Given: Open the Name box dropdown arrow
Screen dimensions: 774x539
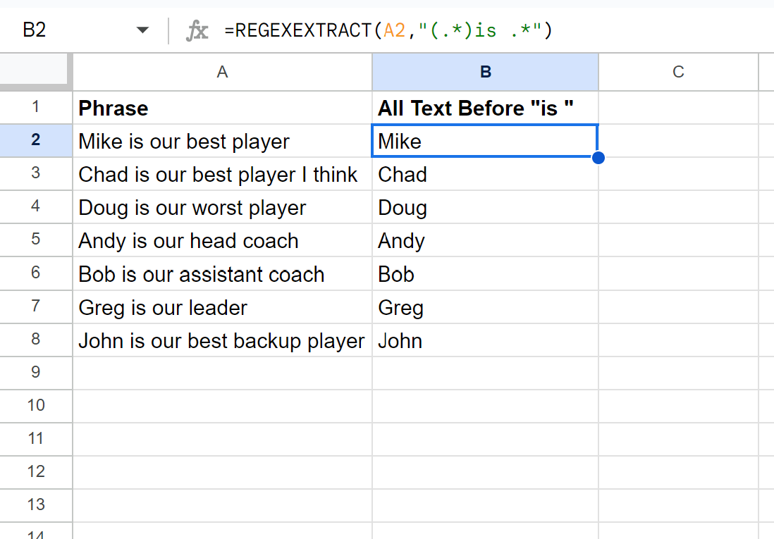Looking at the screenshot, I should point(142,30).
